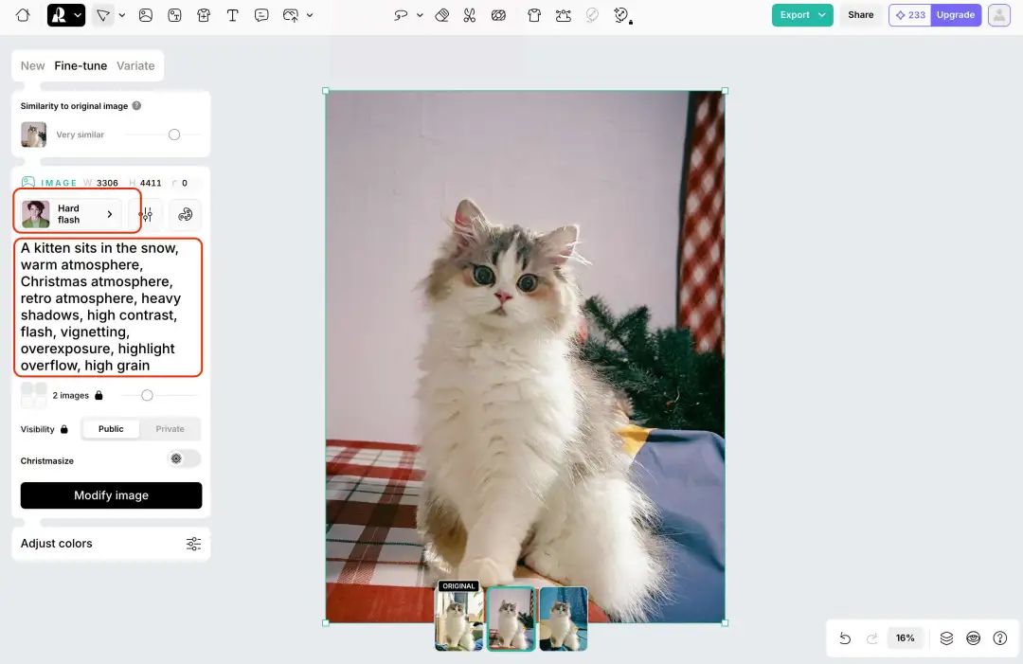This screenshot has height=664, width=1023.
Task: Adjust the 2 images count slider
Action: (148, 395)
